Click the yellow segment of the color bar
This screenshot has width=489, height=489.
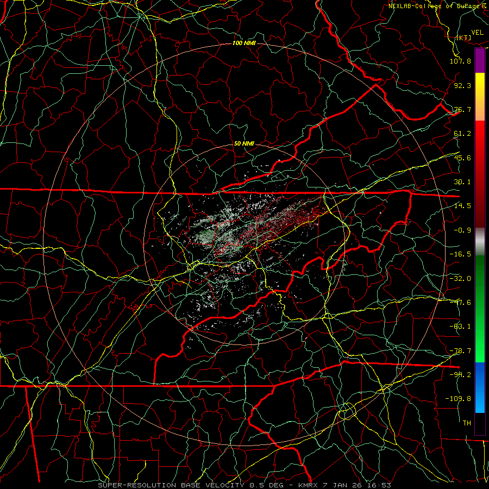coord(480,97)
